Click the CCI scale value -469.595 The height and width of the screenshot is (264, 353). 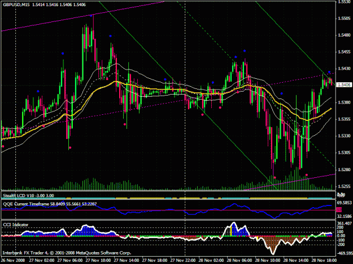click(x=344, y=253)
